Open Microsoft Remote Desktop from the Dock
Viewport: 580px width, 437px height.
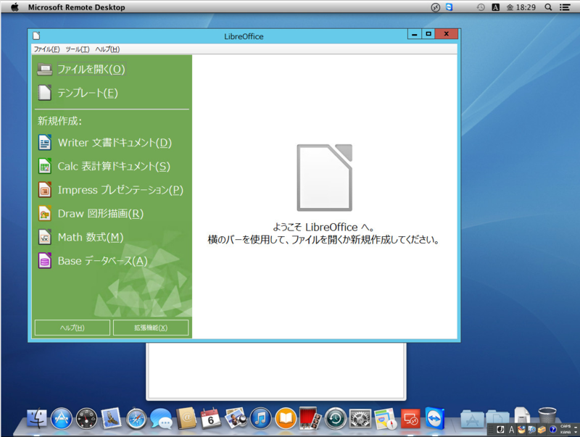(410, 418)
